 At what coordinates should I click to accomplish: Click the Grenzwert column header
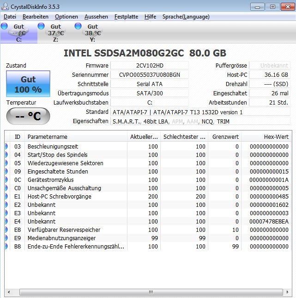pyautogui.click(x=225, y=137)
